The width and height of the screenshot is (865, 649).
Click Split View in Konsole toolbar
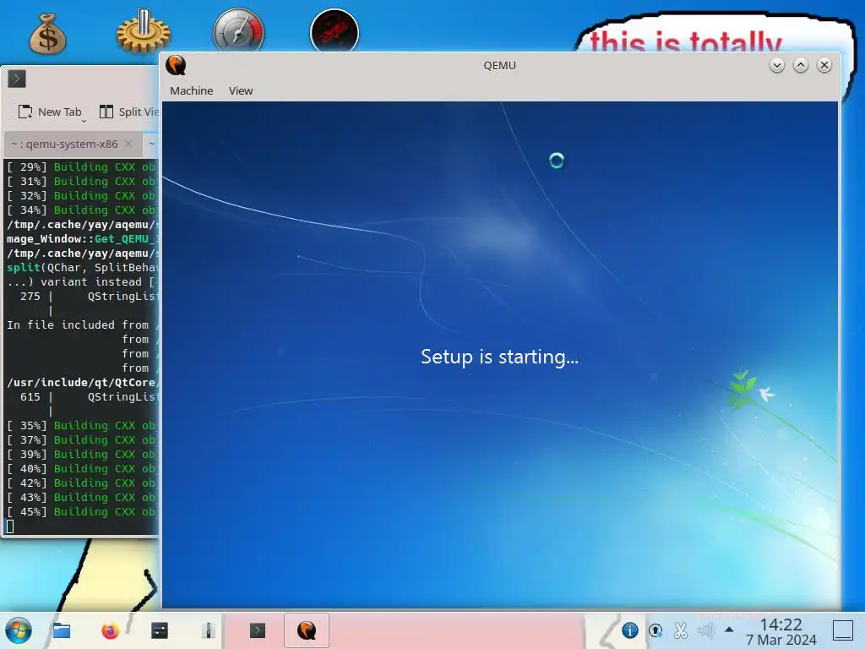[x=129, y=112]
